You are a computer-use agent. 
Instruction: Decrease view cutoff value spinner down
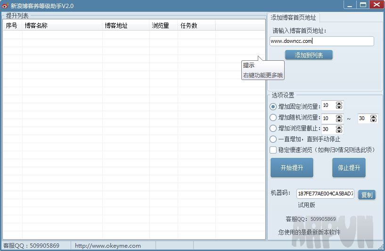coord(339,131)
